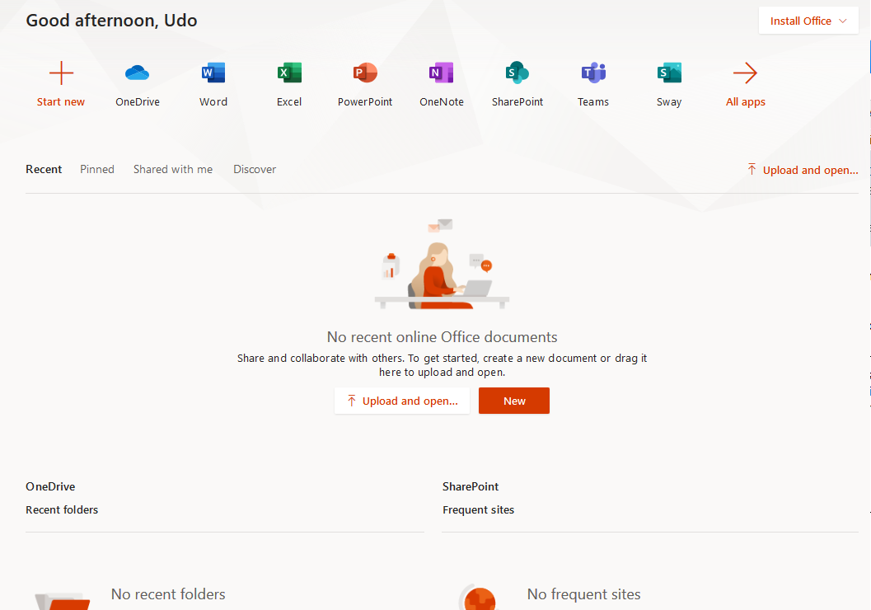871x610 pixels.
Task: Switch to the Recent tab
Action: click(44, 169)
